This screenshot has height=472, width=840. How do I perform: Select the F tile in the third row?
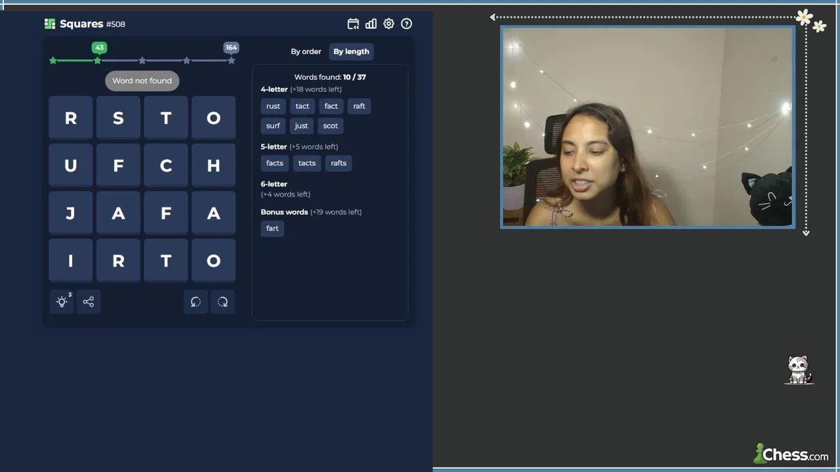pos(166,213)
